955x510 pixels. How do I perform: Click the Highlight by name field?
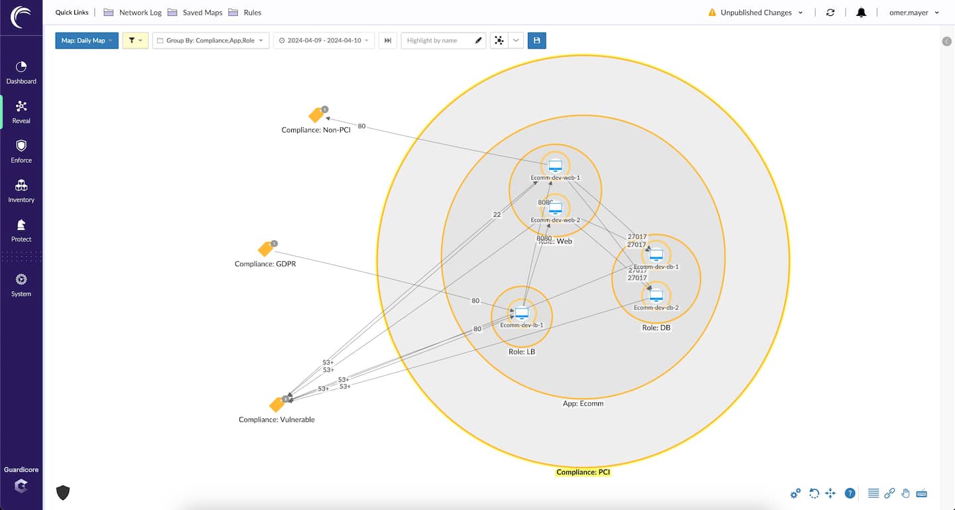click(x=438, y=40)
